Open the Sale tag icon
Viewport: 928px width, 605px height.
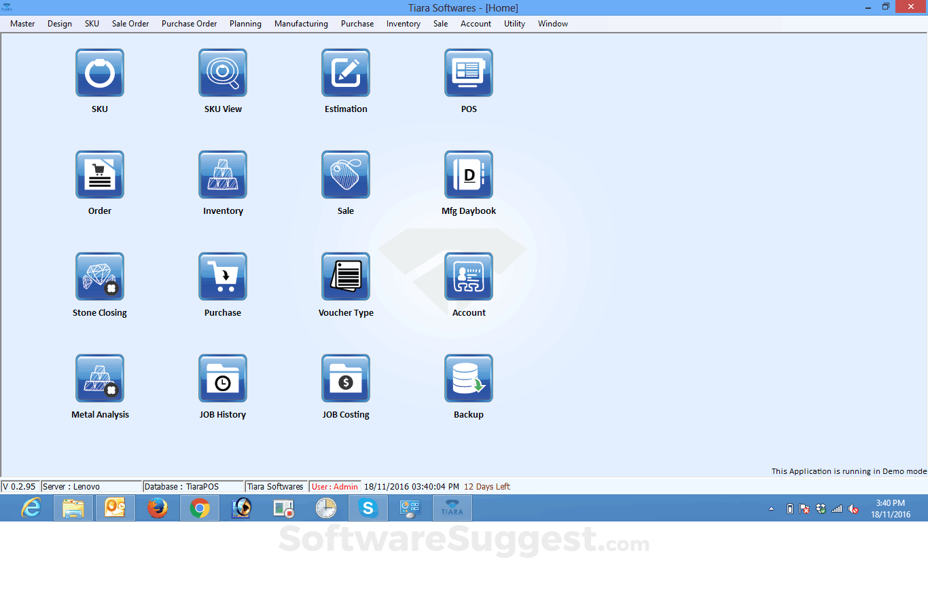346,175
